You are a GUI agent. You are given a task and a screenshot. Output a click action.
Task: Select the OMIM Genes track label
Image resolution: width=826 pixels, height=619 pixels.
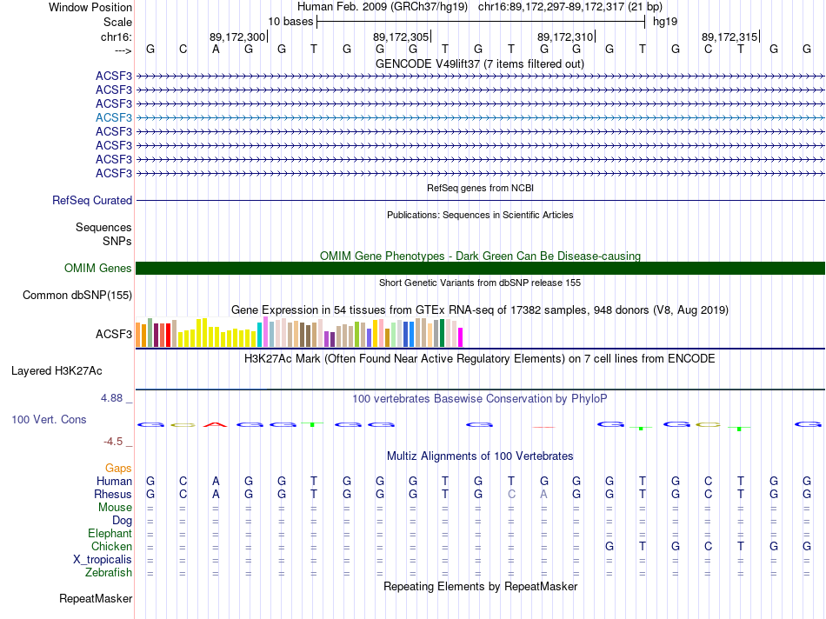click(97, 269)
